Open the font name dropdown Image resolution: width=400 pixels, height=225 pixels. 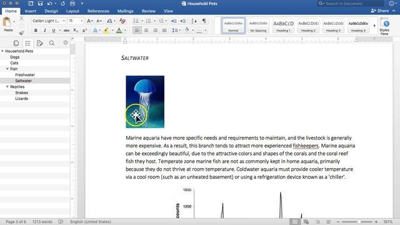[64, 21]
